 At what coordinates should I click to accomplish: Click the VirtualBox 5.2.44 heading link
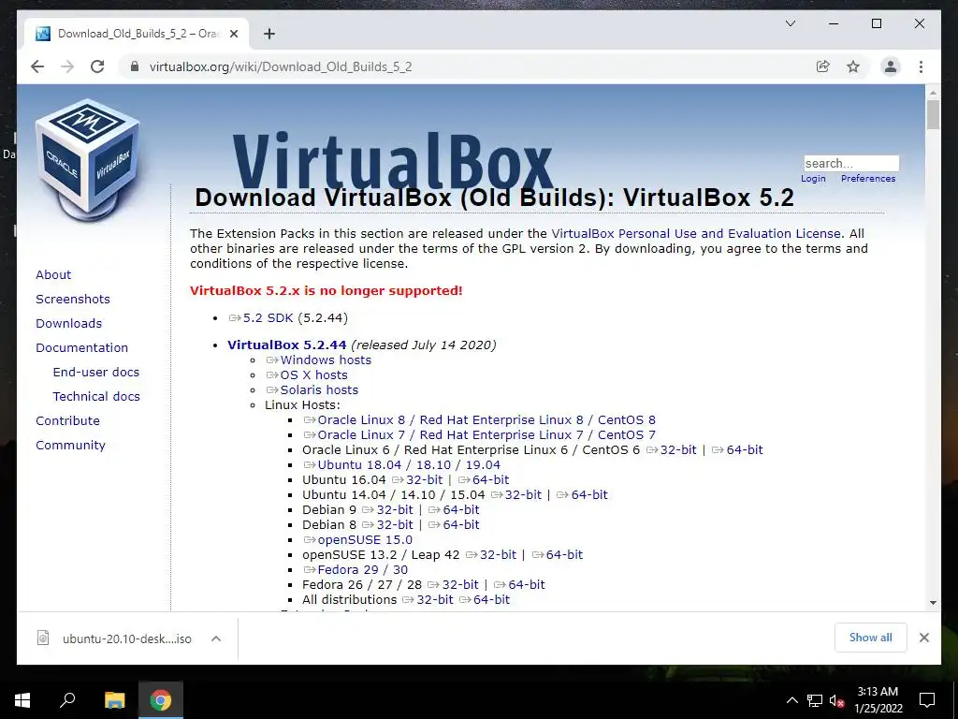[x=286, y=345]
